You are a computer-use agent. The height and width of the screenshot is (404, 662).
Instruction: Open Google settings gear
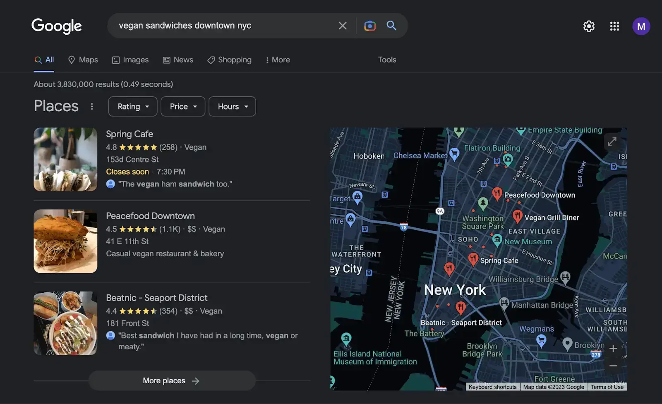589,26
